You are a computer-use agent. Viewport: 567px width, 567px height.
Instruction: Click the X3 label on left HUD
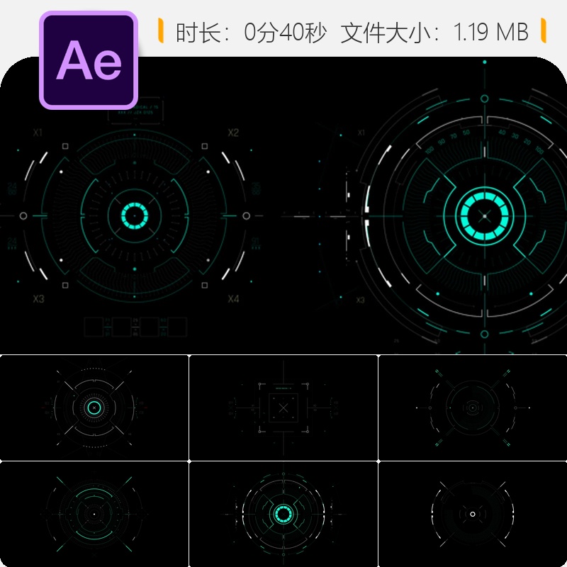pos(38,299)
